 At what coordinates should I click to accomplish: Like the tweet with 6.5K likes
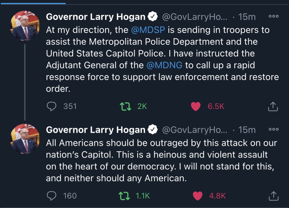point(196,106)
